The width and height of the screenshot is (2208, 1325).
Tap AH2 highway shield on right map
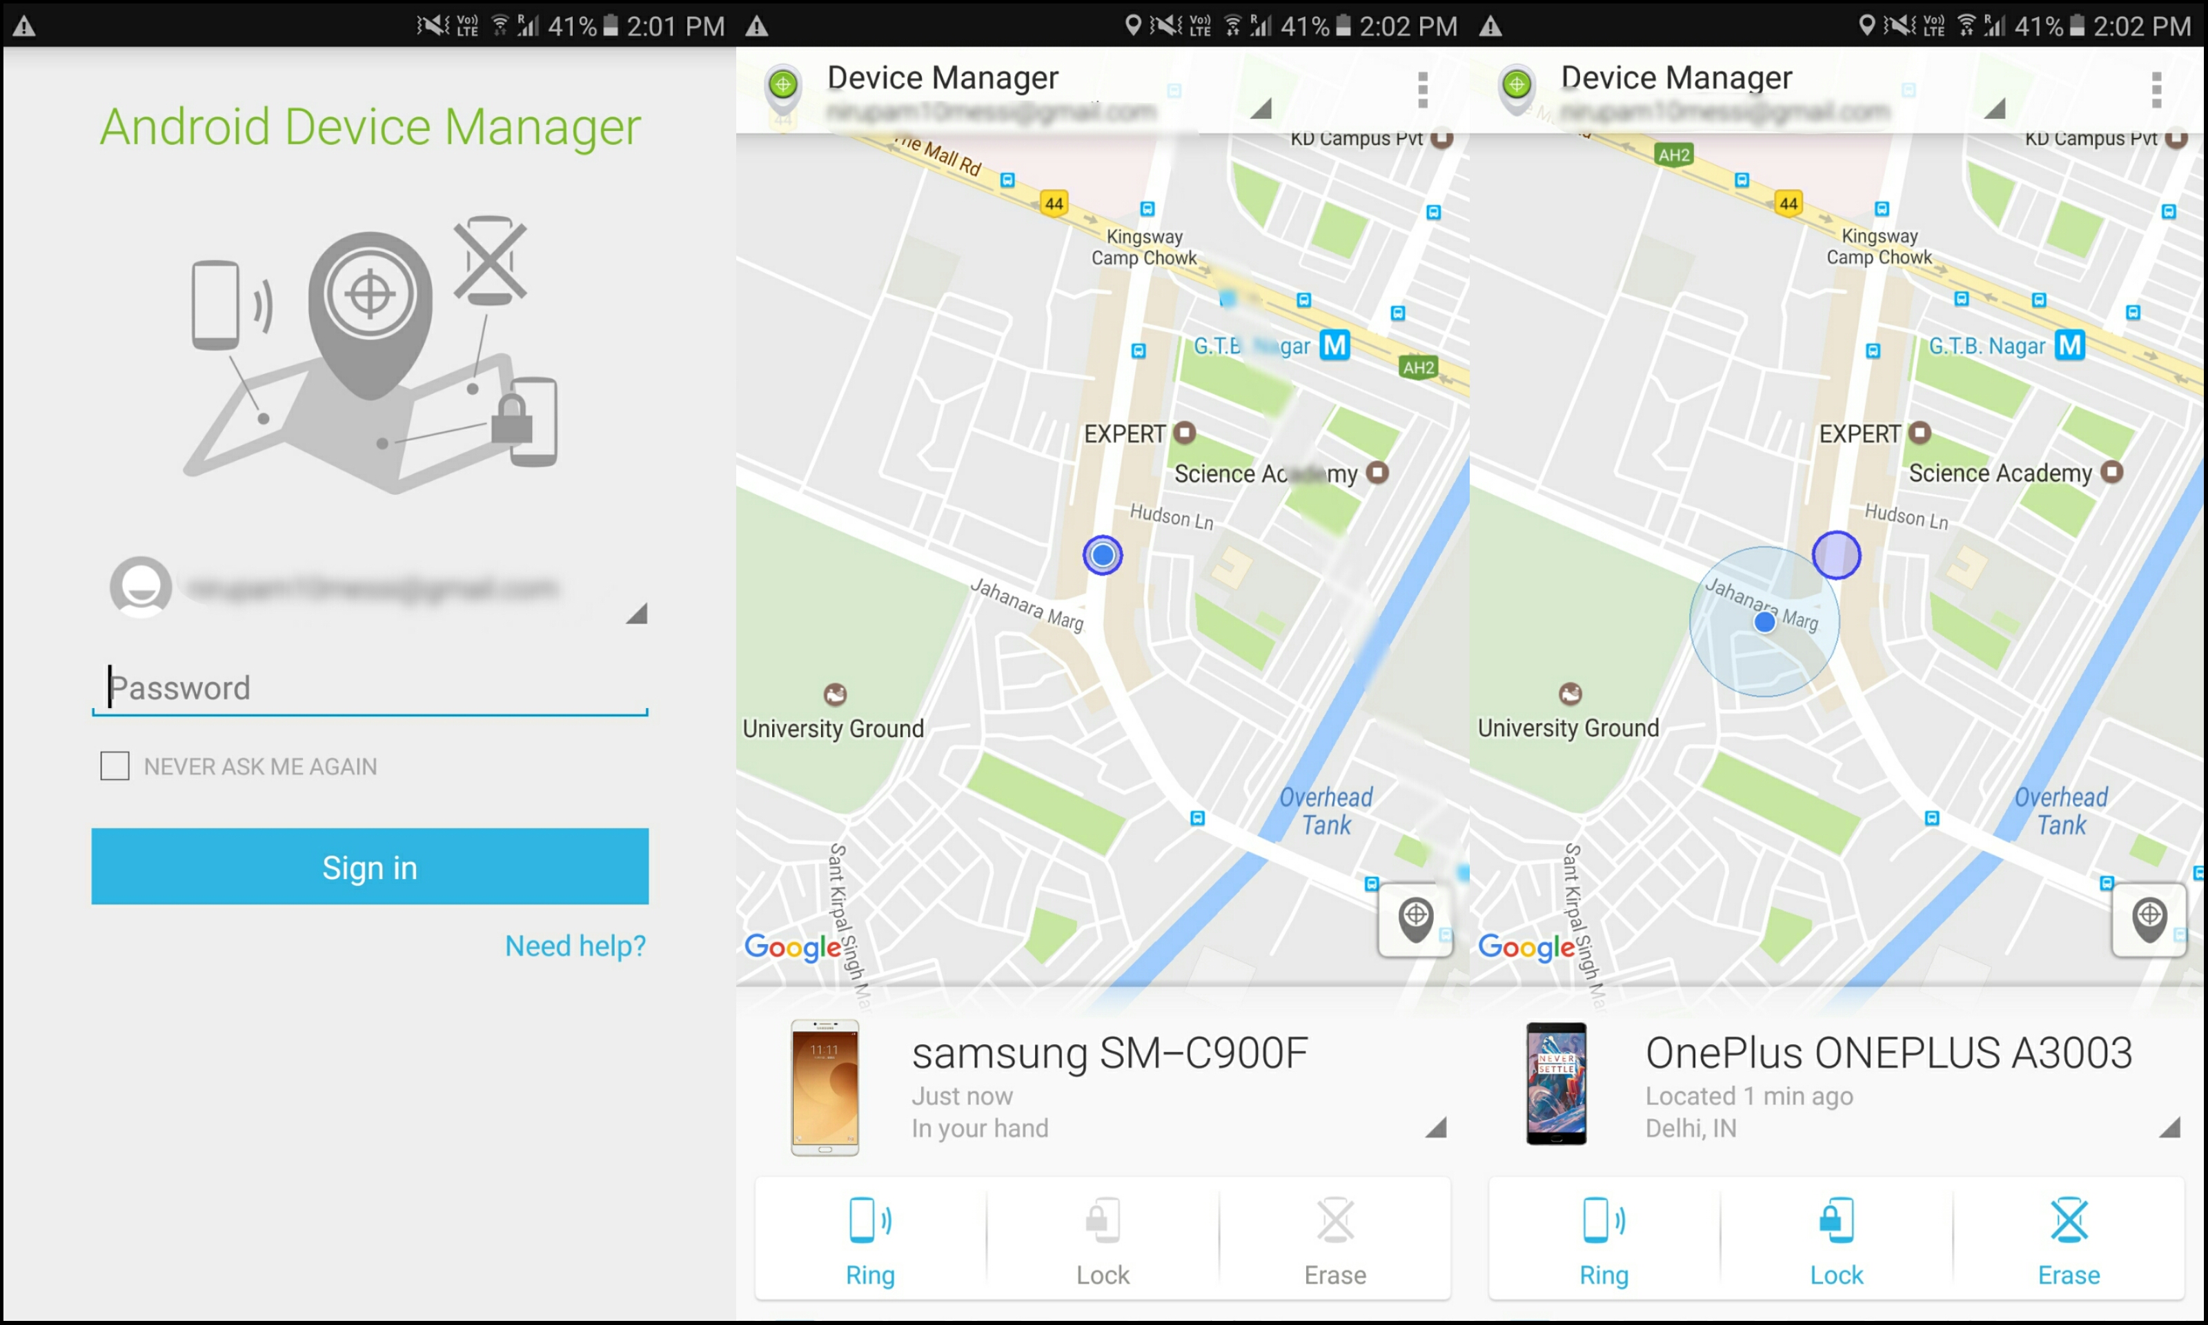1673,155
